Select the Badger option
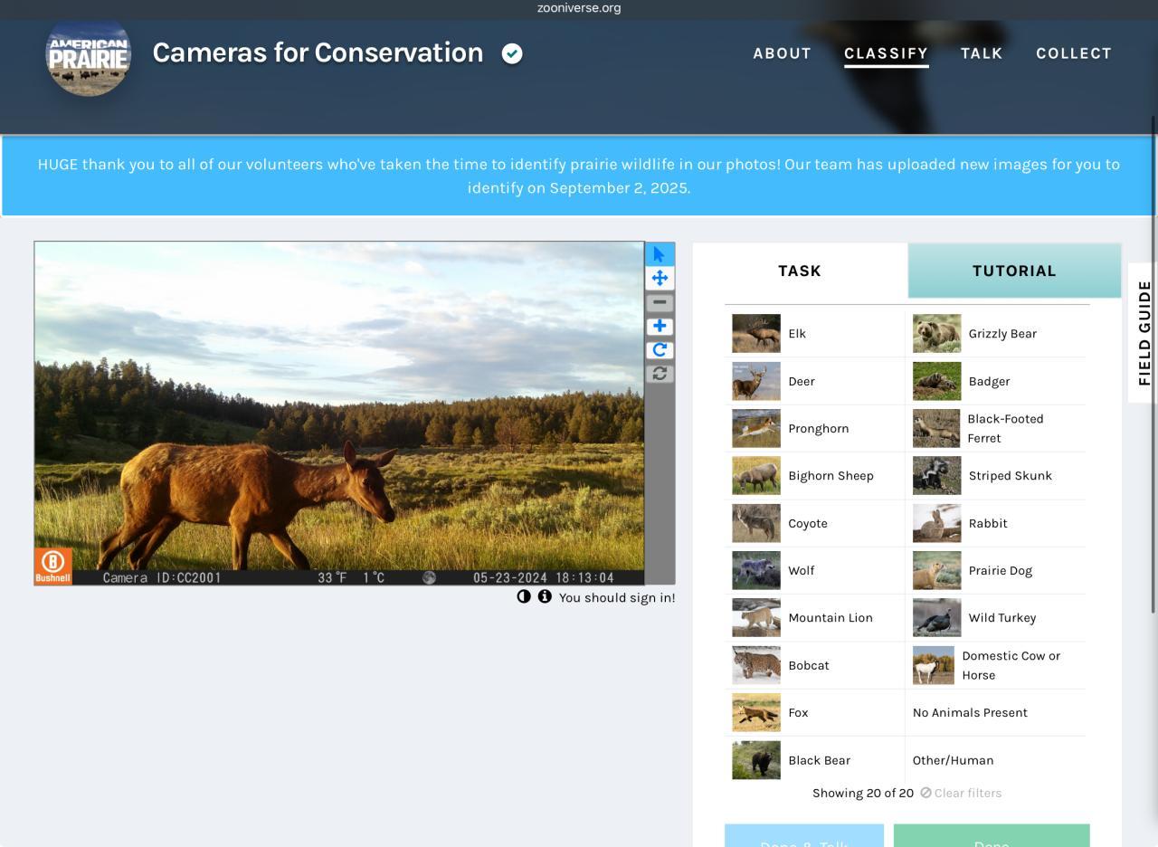 click(995, 381)
